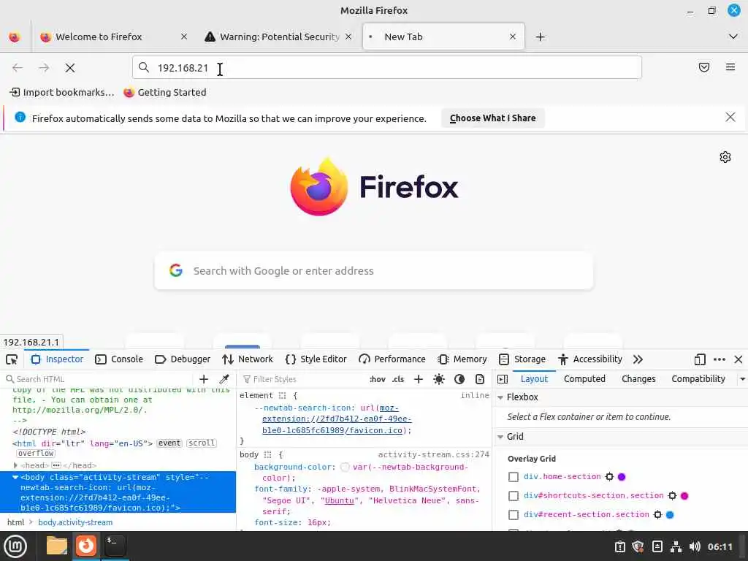Open Linux Mint start menu
748x561 pixels.
click(x=16, y=546)
